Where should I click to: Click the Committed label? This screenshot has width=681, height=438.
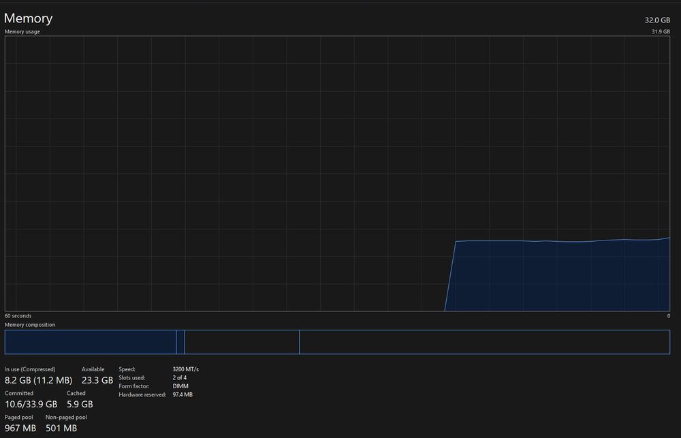coord(19,393)
